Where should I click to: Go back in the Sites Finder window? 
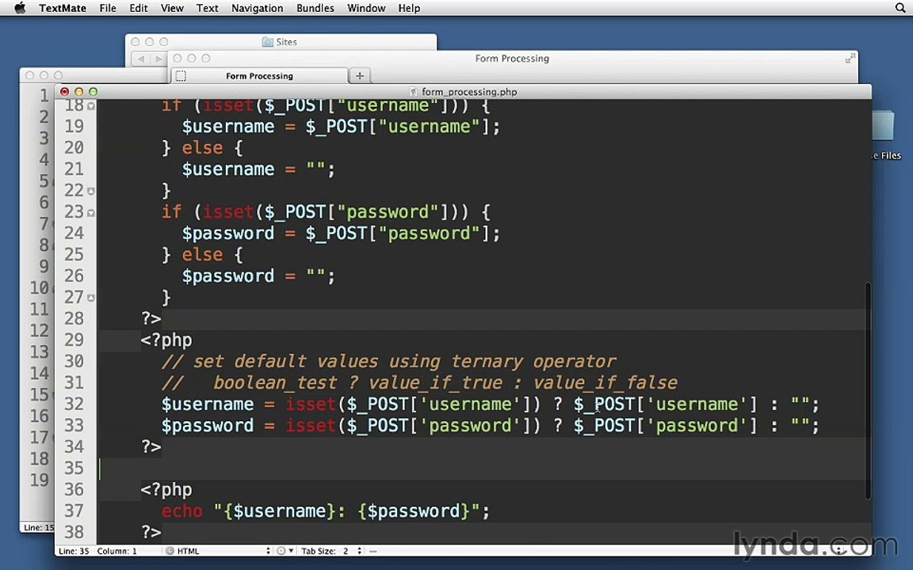(141, 59)
